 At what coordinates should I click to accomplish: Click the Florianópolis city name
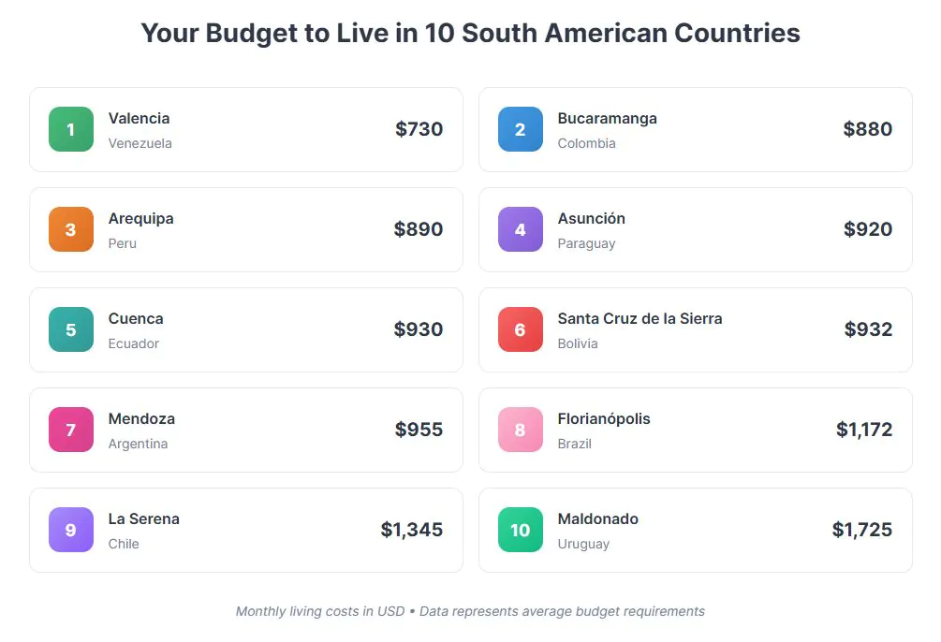click(604, 418)
